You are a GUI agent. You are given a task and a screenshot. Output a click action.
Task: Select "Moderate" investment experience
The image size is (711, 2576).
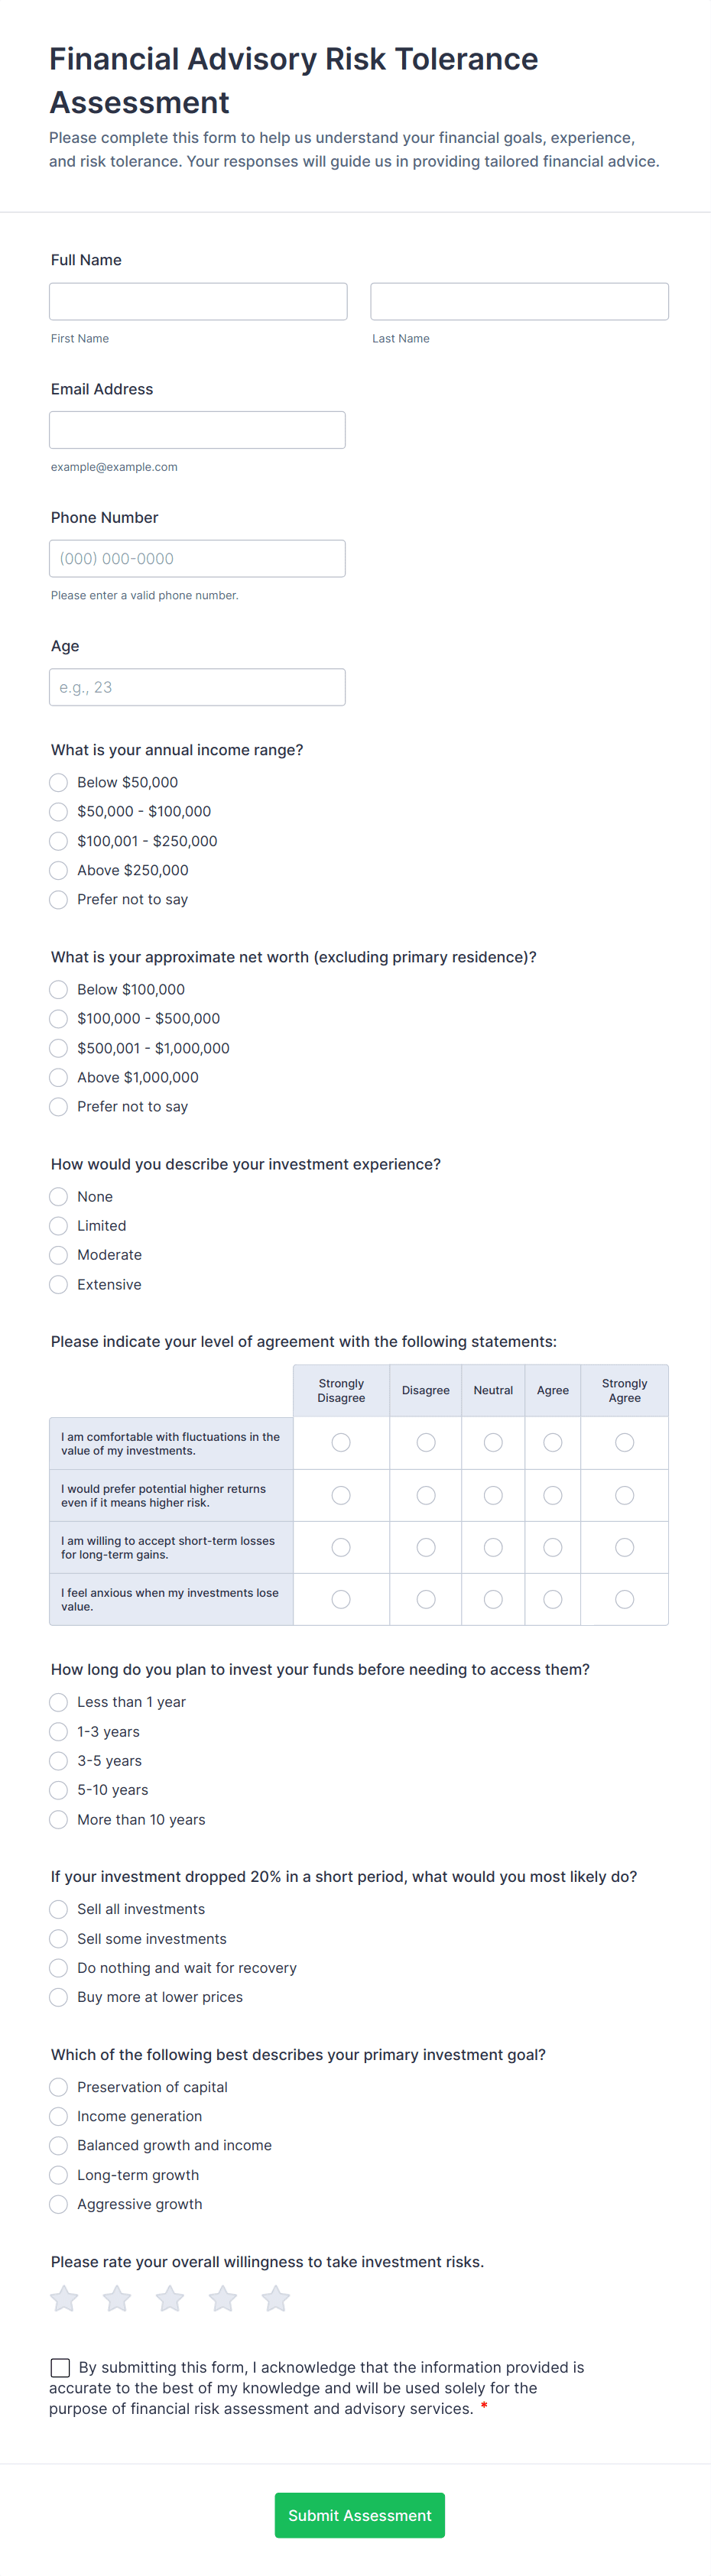tap(58, 1254)
